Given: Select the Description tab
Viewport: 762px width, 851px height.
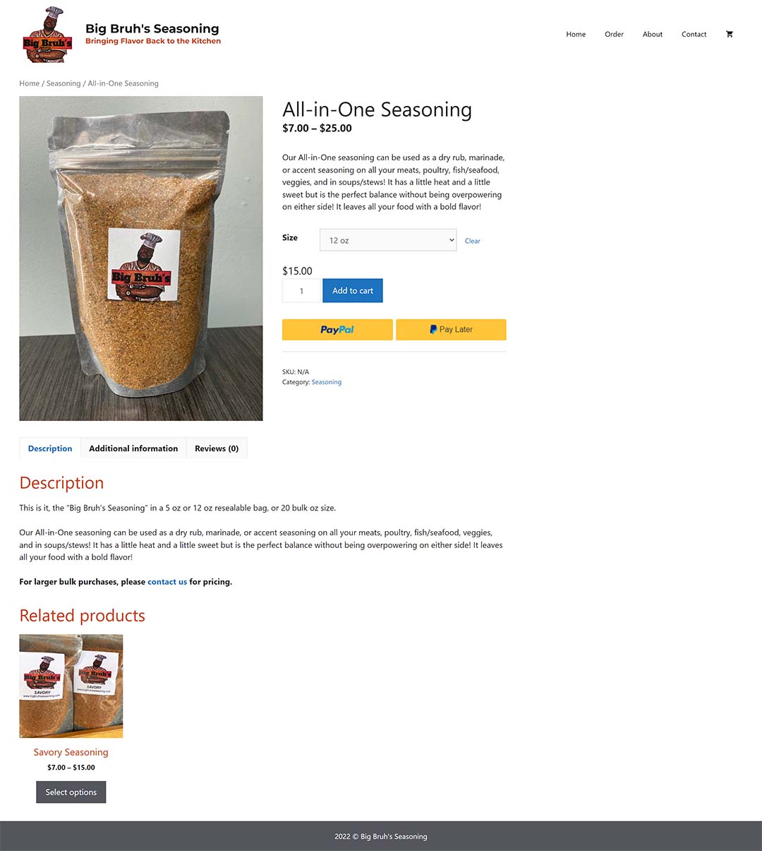Looking at the screenshot, I should click(x=50, y=448).
